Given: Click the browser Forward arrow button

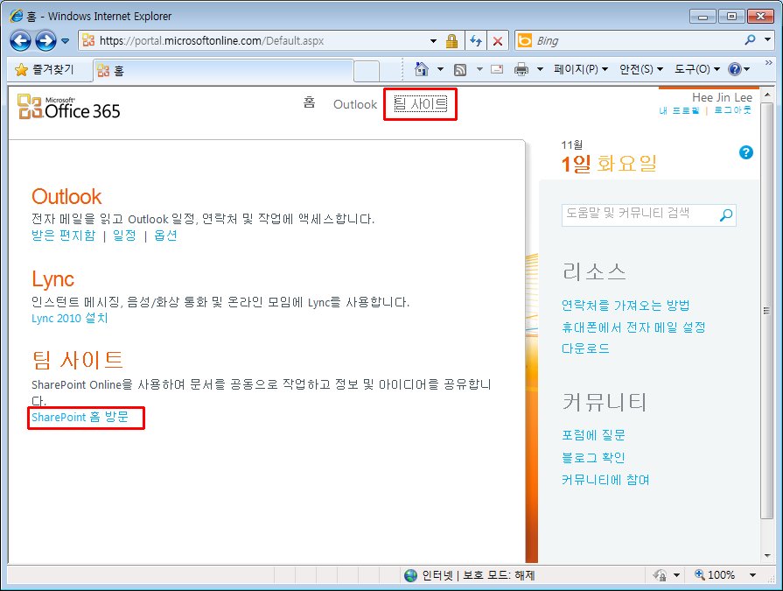Looking at the screenshot, I should [46, 41].
